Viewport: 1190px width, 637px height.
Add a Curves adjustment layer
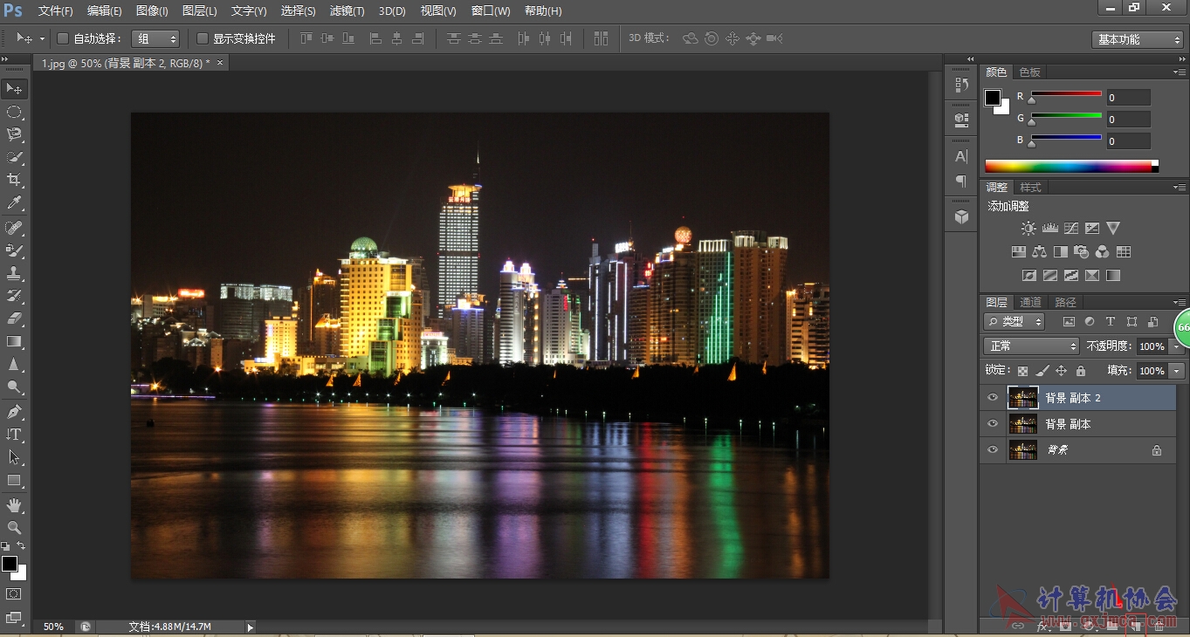coord(1071,229)
